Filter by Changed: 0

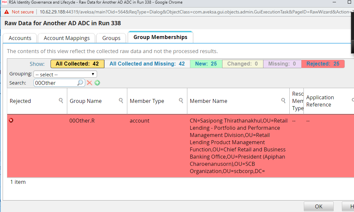coord(242,64)
